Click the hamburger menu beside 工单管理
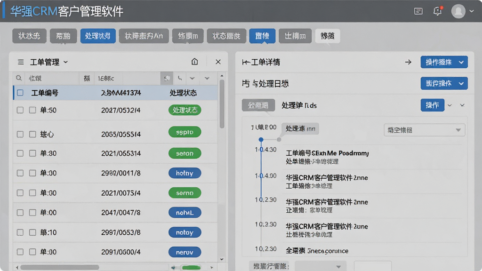 pyautogui.click(x=21, y=62)
